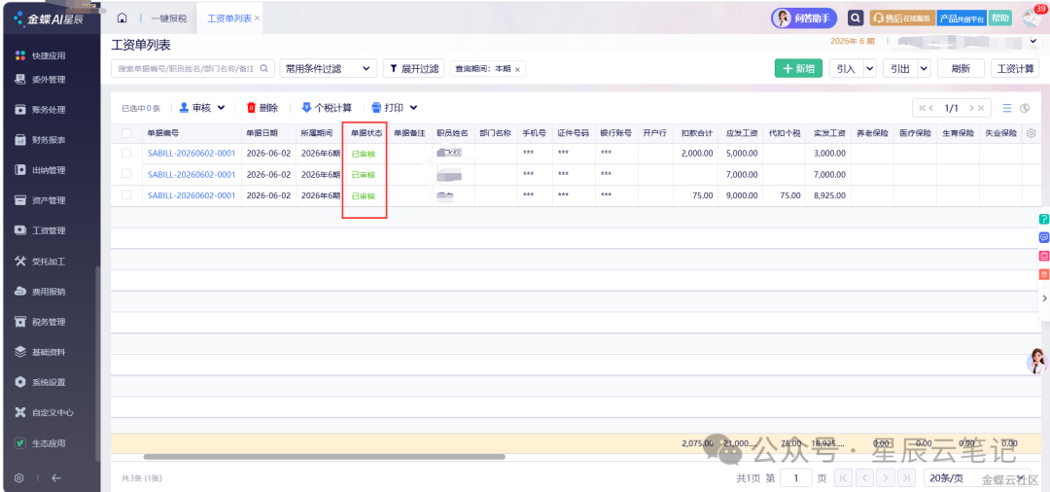
Task: Check the first payroll row checkbox
Action: tap(126, 154)
